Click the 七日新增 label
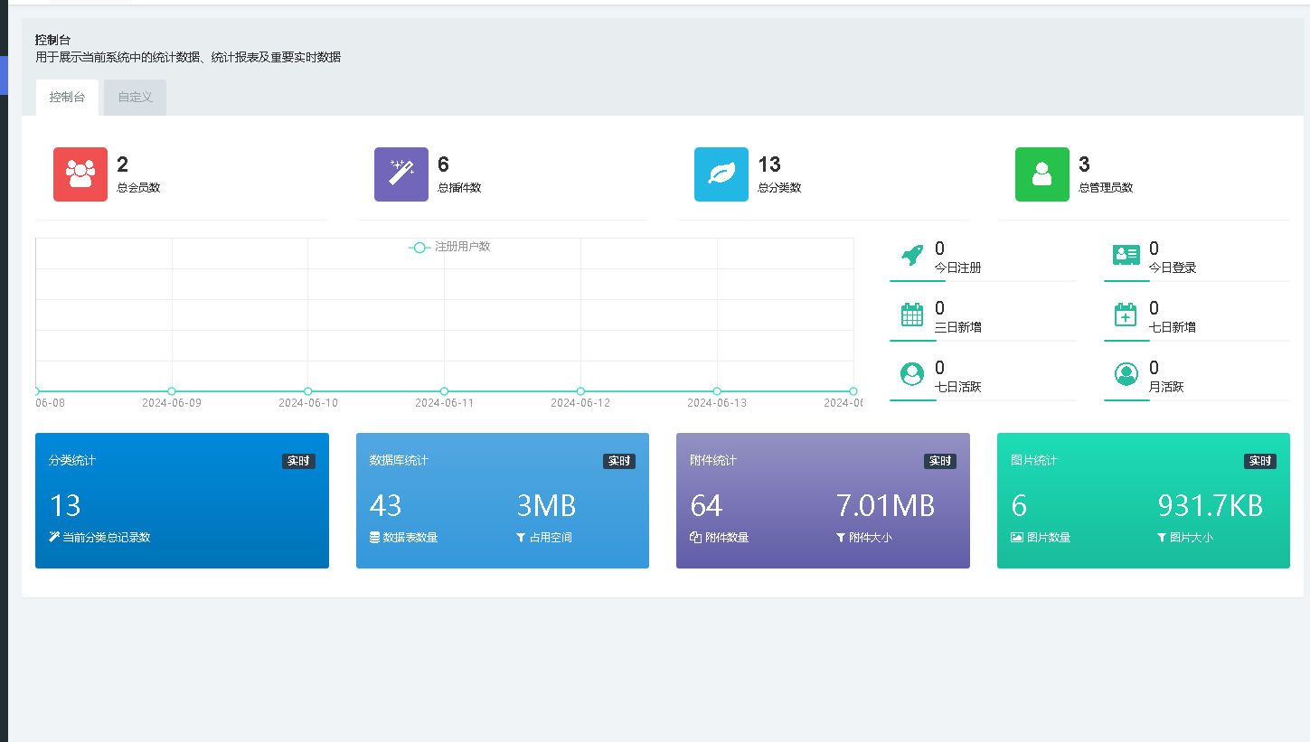This screenshot has width=1310, height=742. click(1172, 327)
